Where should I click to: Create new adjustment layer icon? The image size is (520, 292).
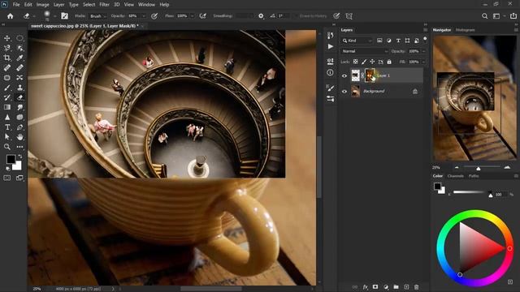coord(386,286)
